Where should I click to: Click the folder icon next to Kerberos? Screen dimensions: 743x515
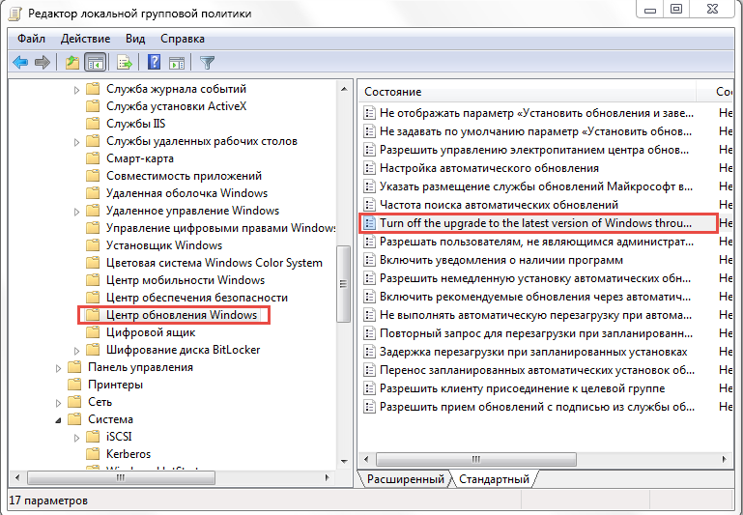point(93,454)
